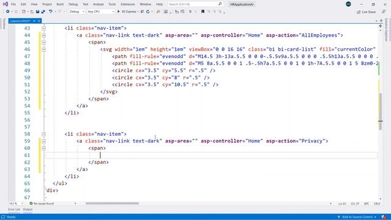
Task: Open the Tools menu
Action: [x=112, y=4]
